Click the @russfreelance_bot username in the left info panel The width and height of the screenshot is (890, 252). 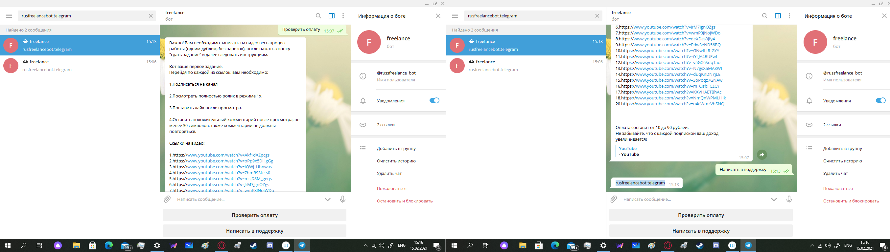[x=396, y=73]
